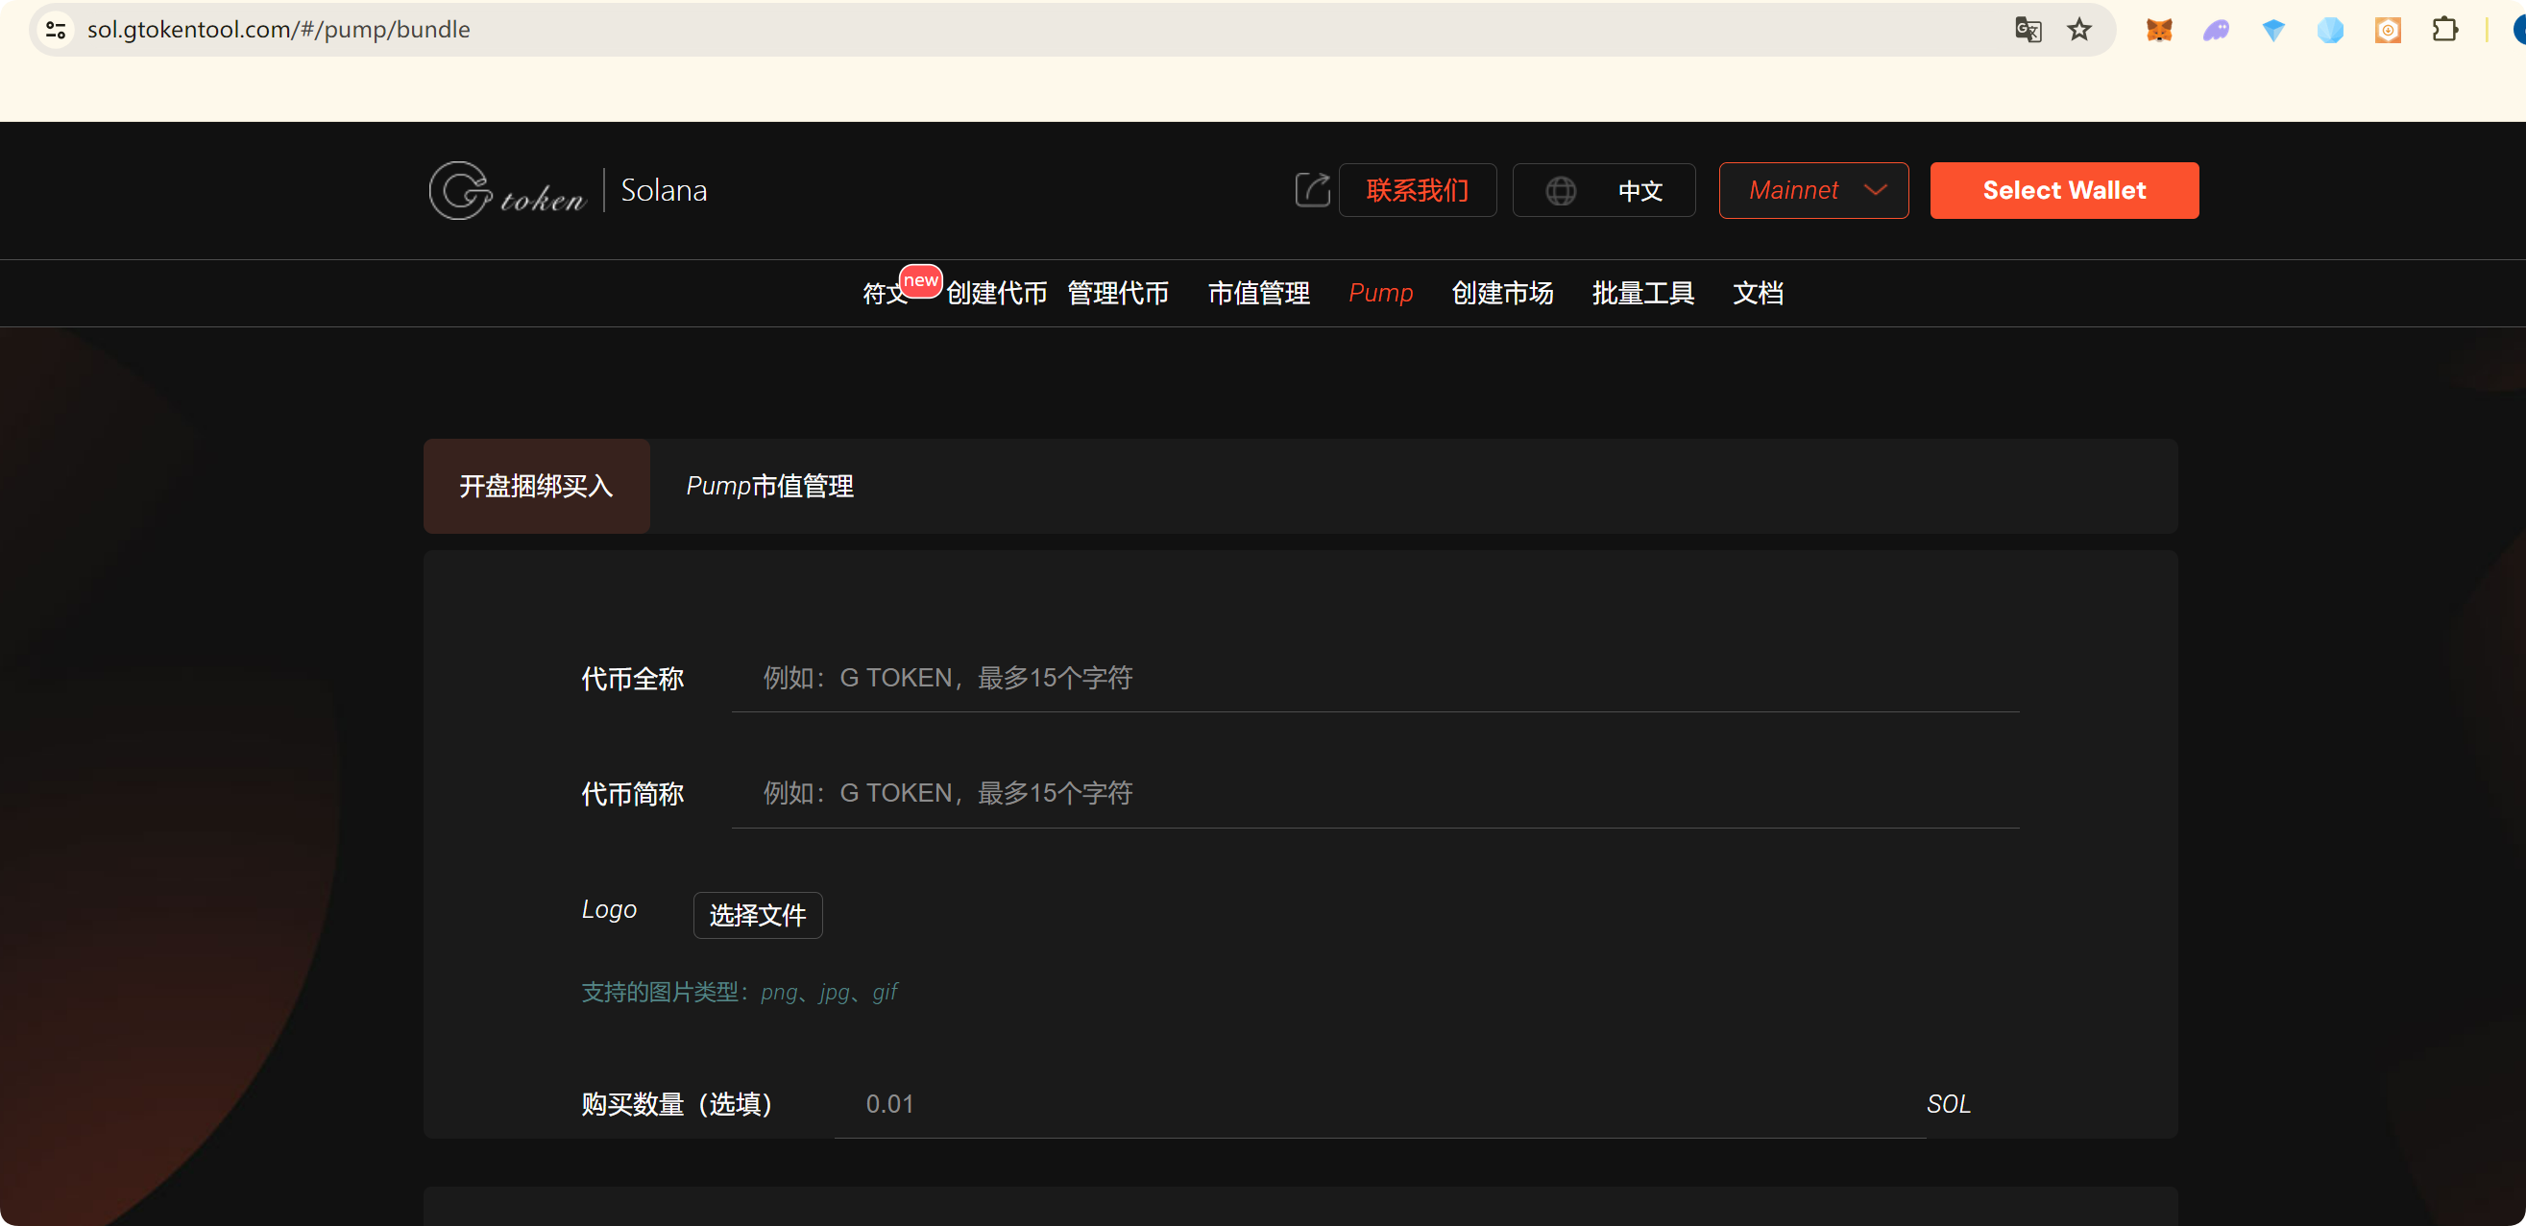Image resolution: width=2526 pixels, height=1226 pixels.
Task: Open the 市值管理 menu
Action: 1259,293
